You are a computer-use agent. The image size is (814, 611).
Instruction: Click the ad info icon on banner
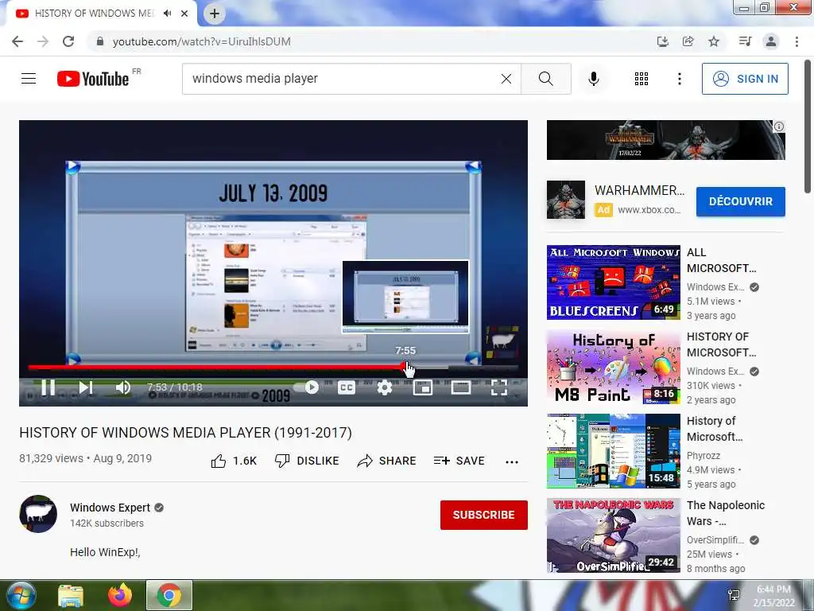click(779, 126)
